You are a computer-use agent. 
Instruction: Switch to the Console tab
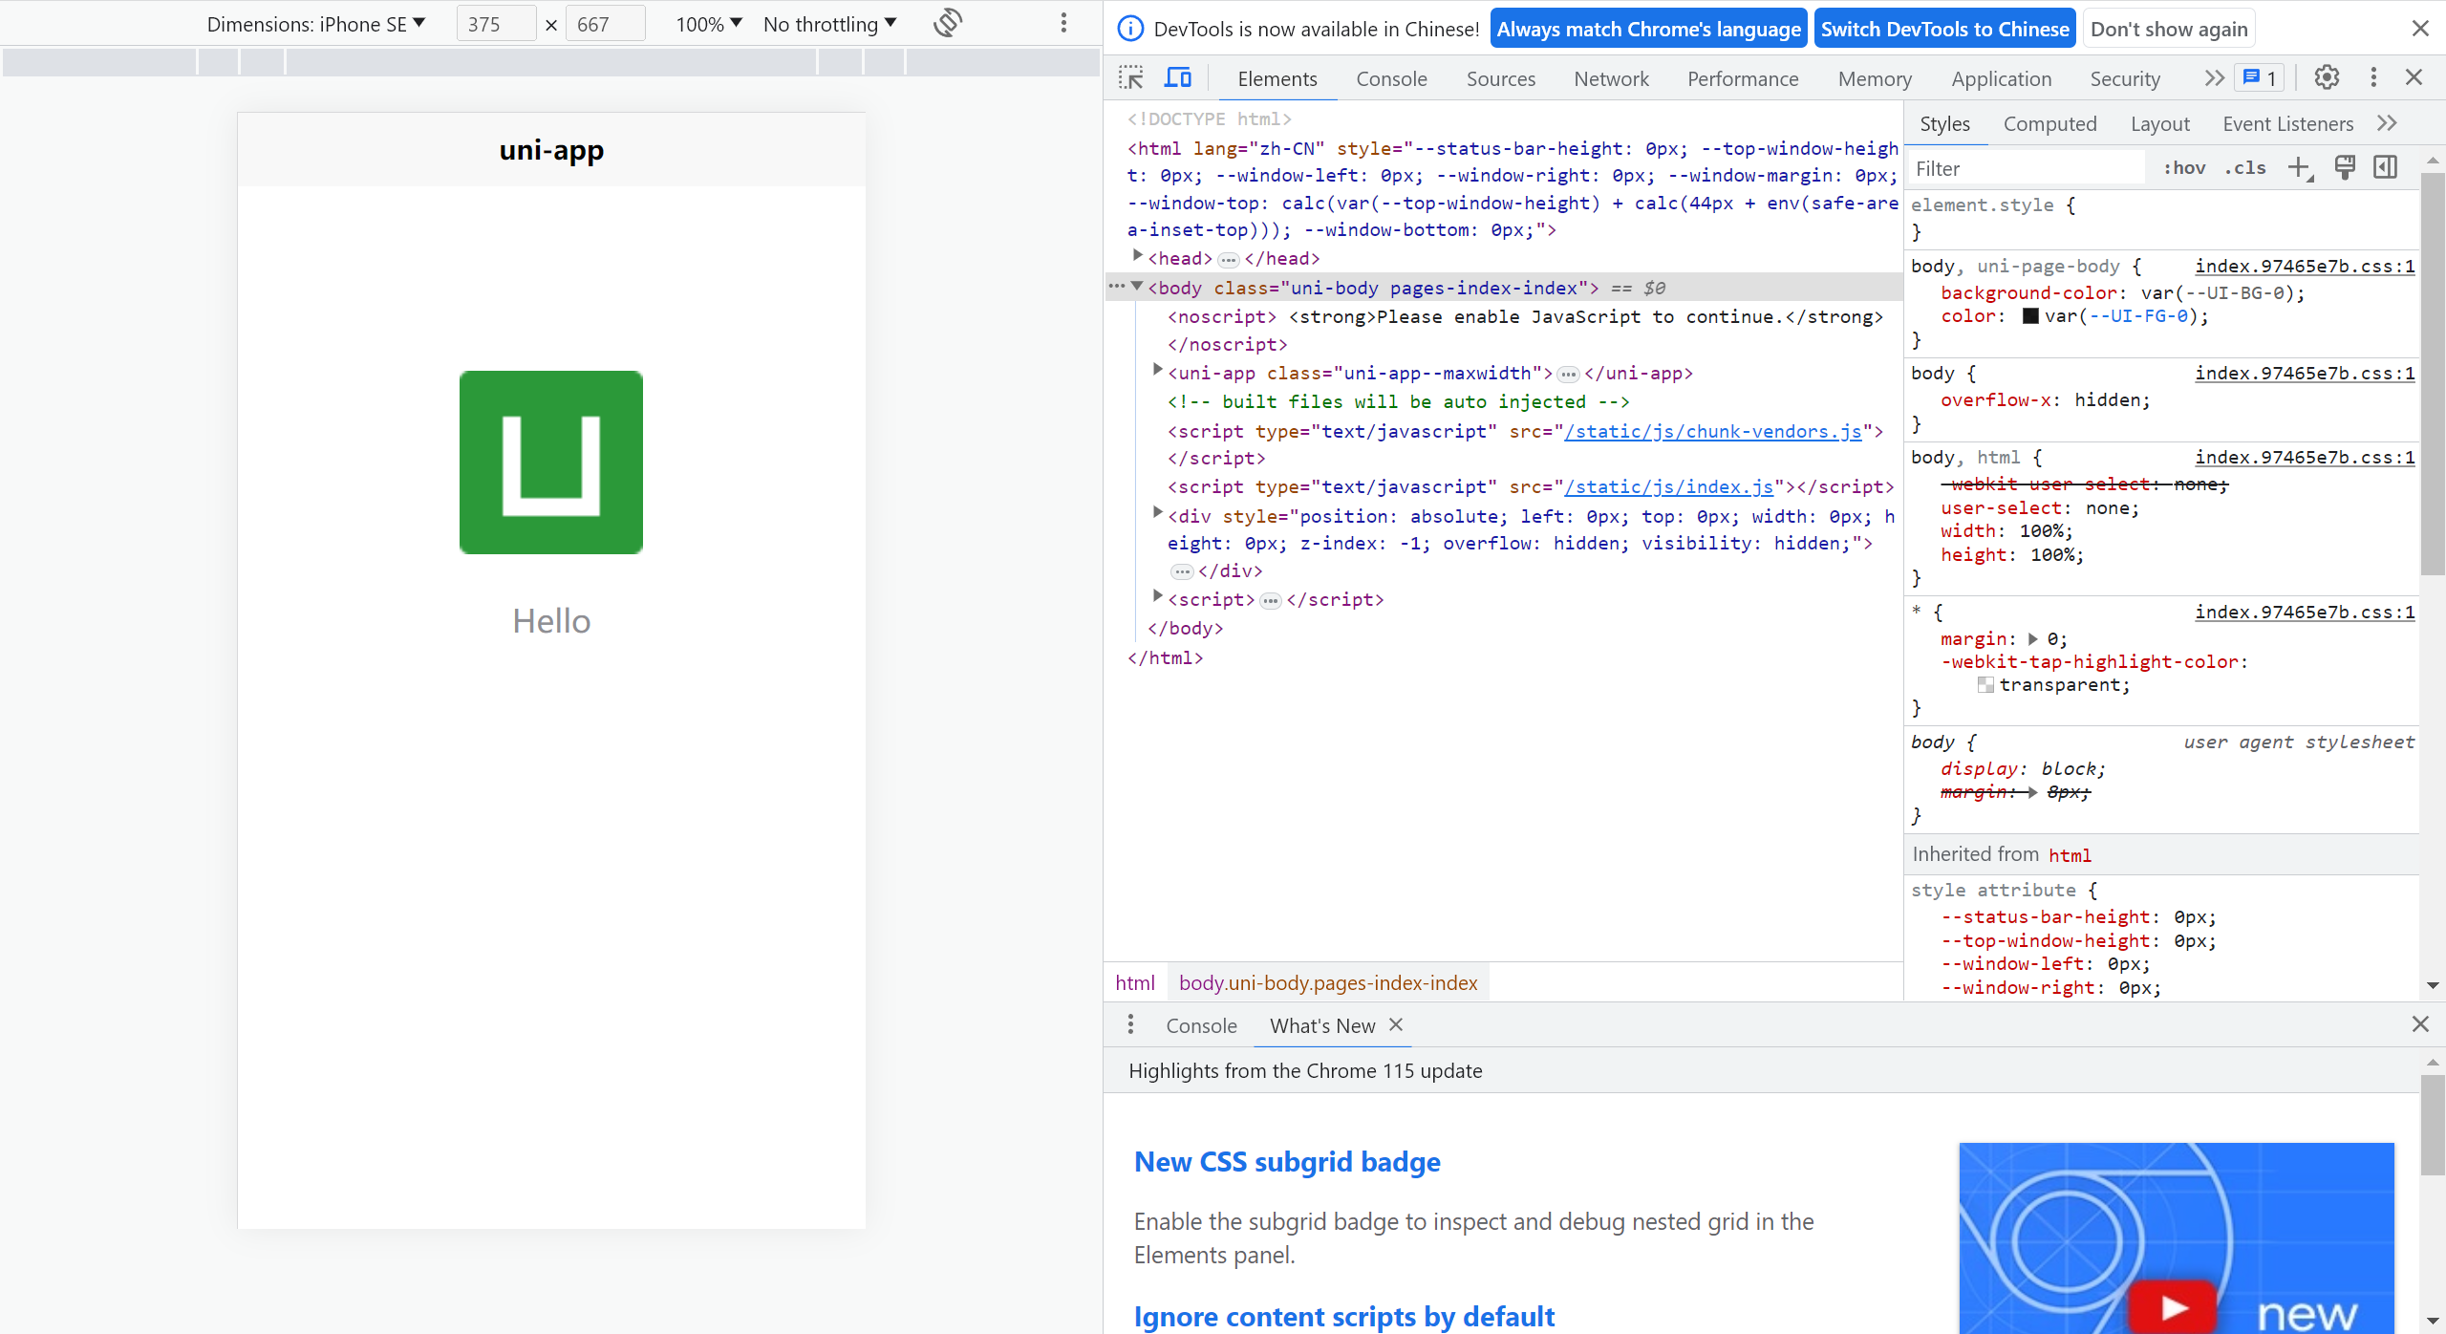(1391, 78)
